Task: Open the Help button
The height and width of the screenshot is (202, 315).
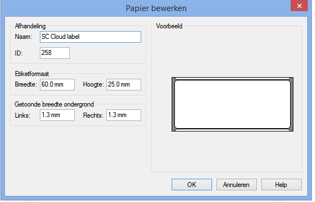Action: [281, 185]
